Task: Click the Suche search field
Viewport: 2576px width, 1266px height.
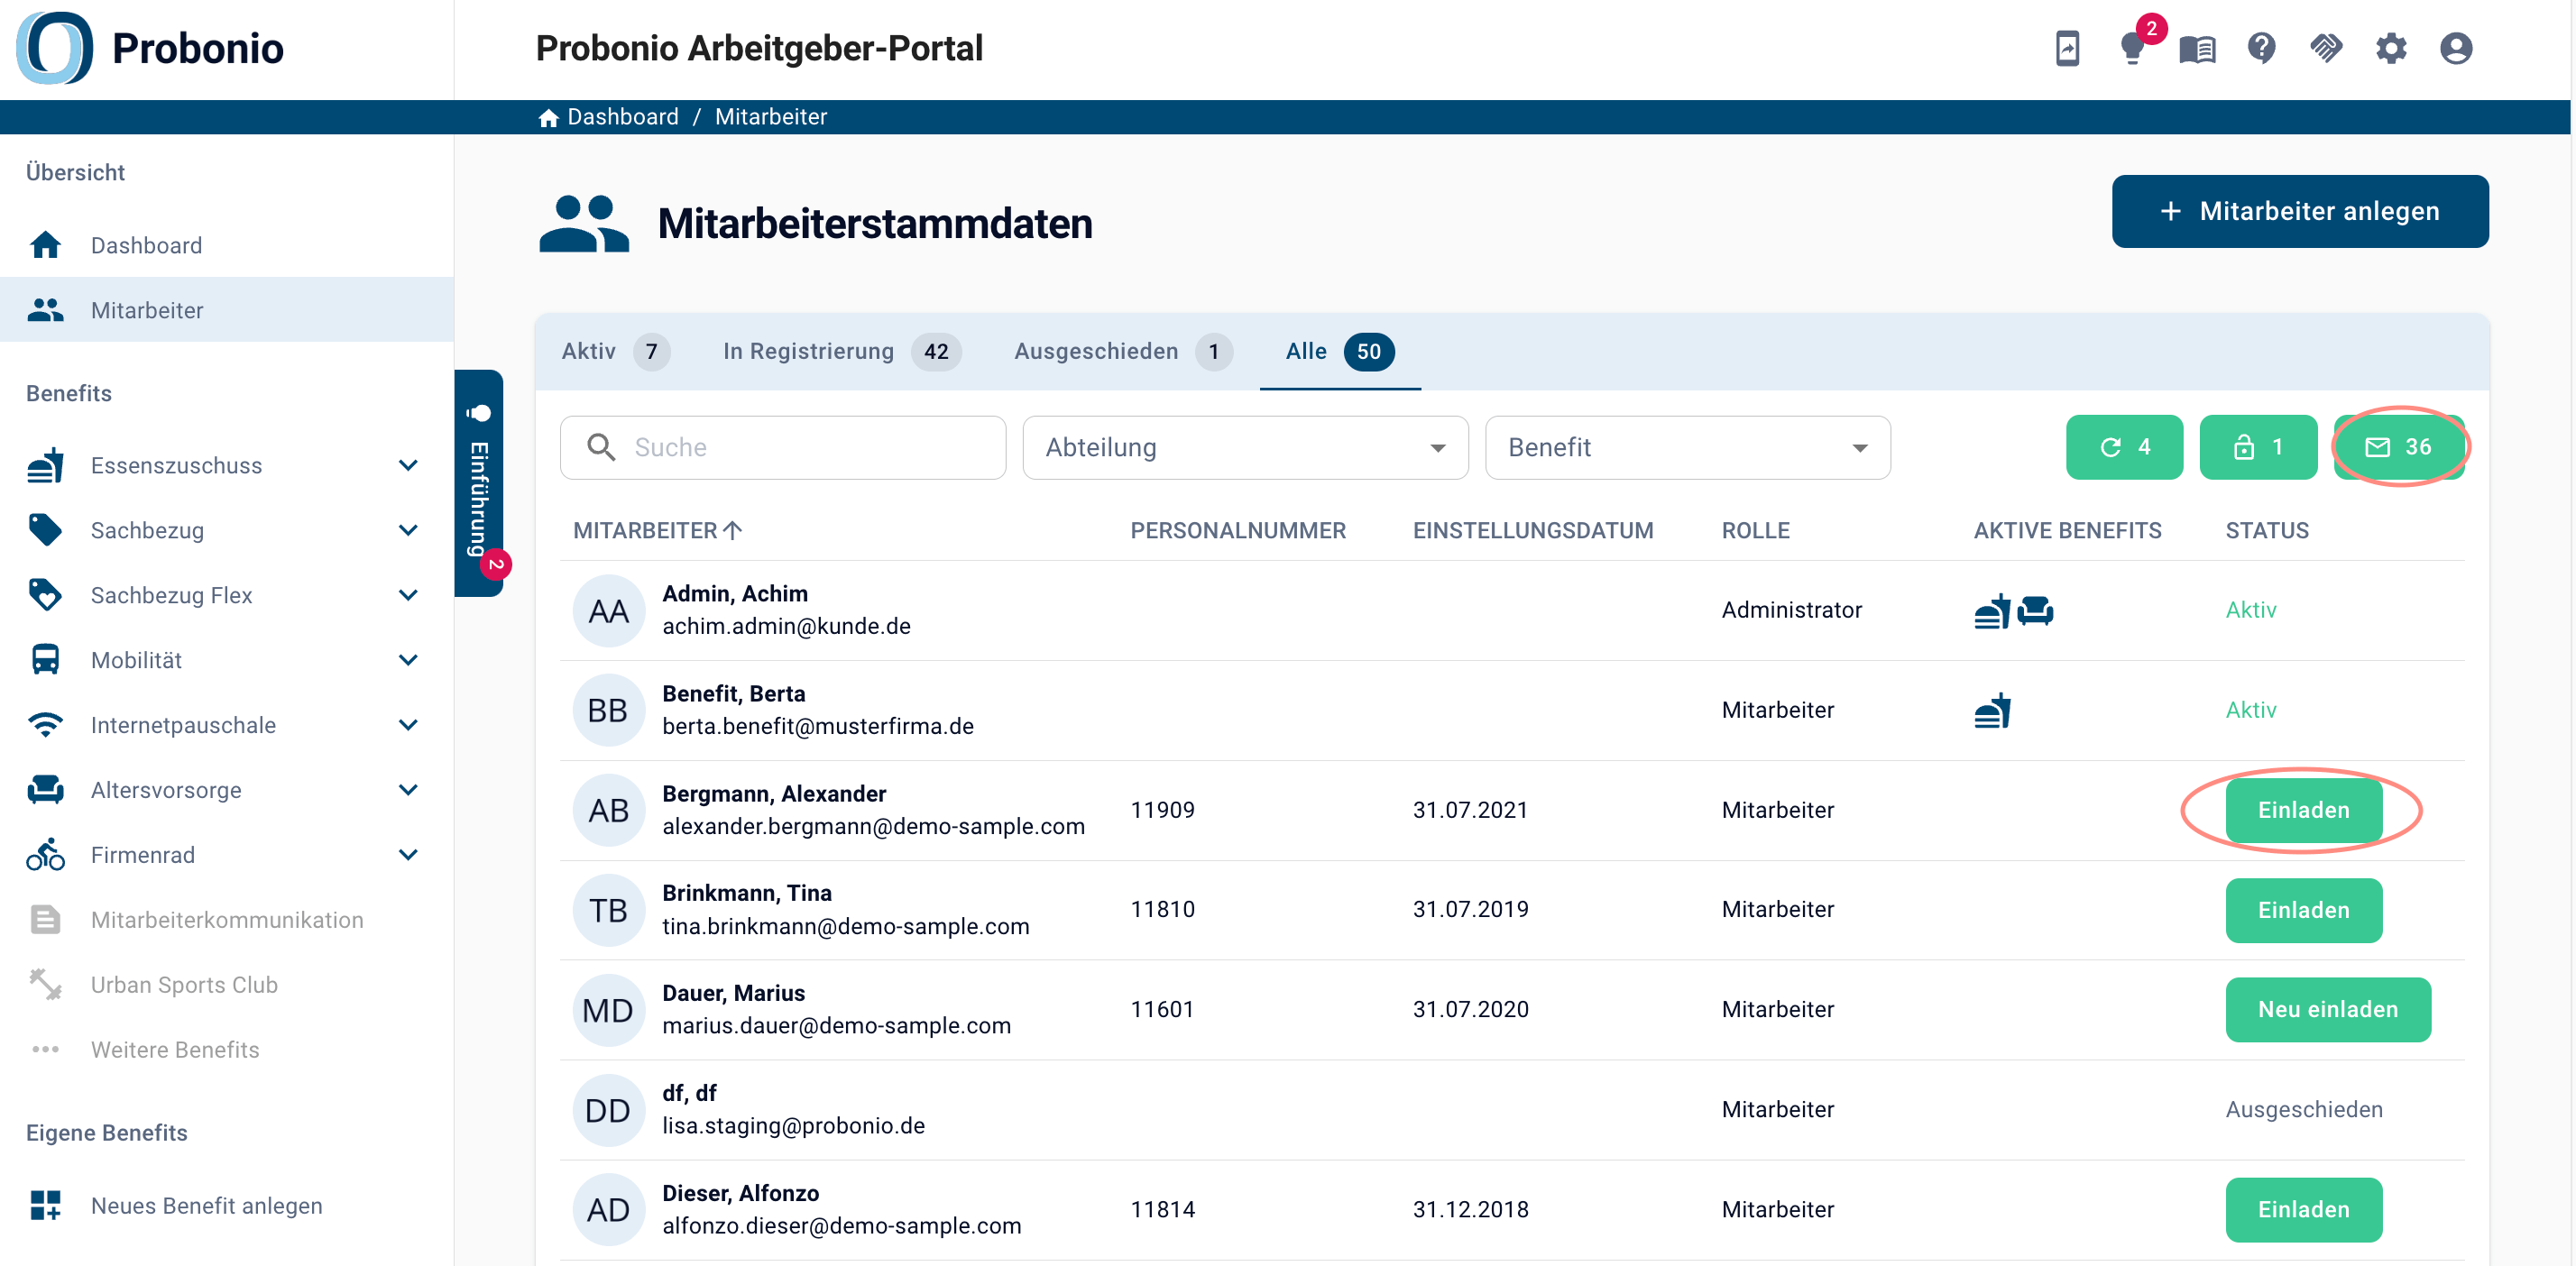Action: (x=783, y=448)
